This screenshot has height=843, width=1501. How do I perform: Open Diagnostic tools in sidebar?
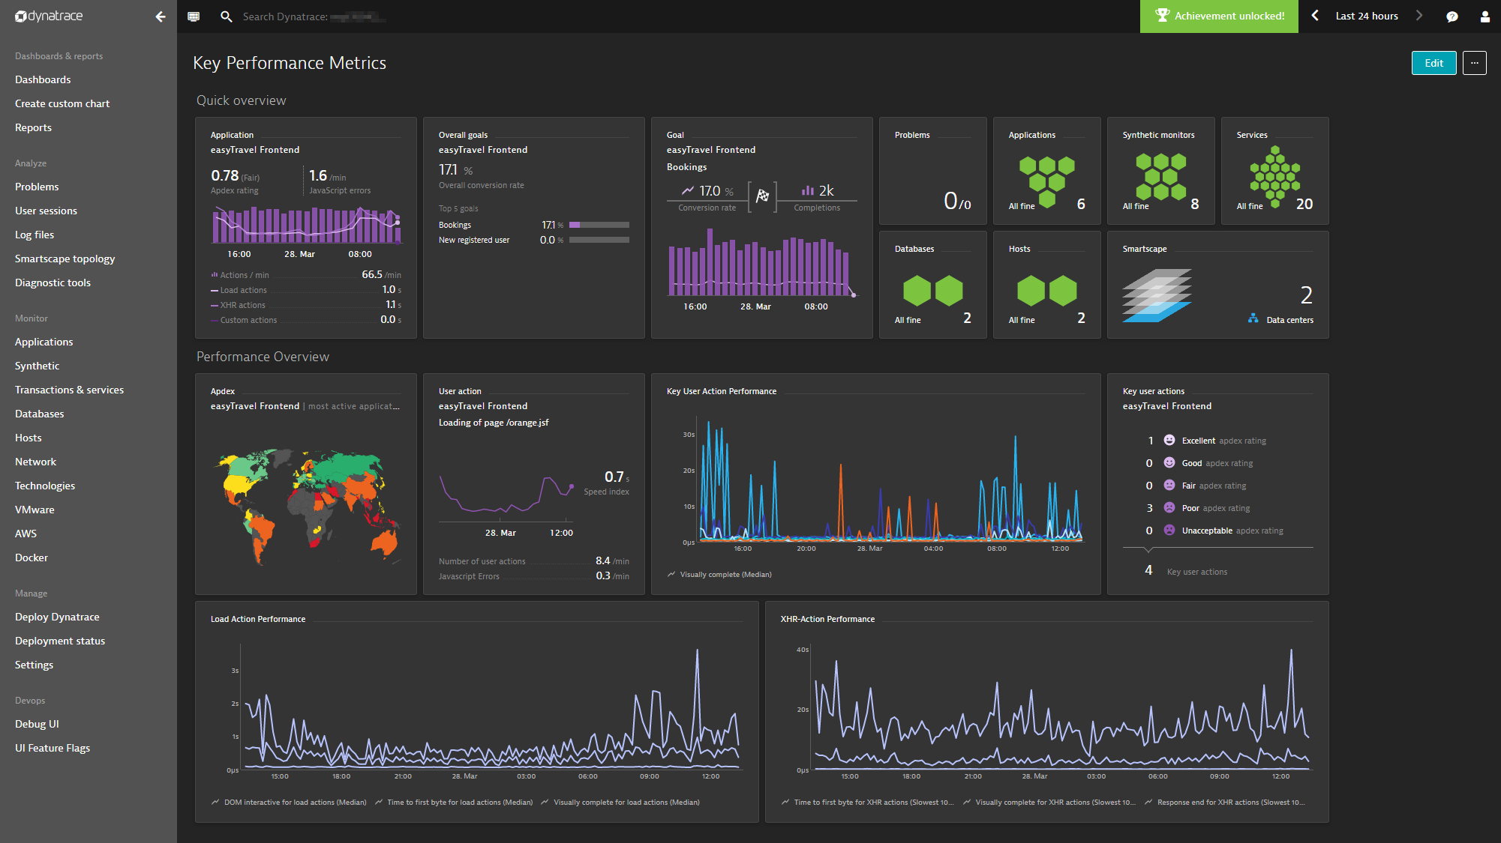[x=53, y=282]
